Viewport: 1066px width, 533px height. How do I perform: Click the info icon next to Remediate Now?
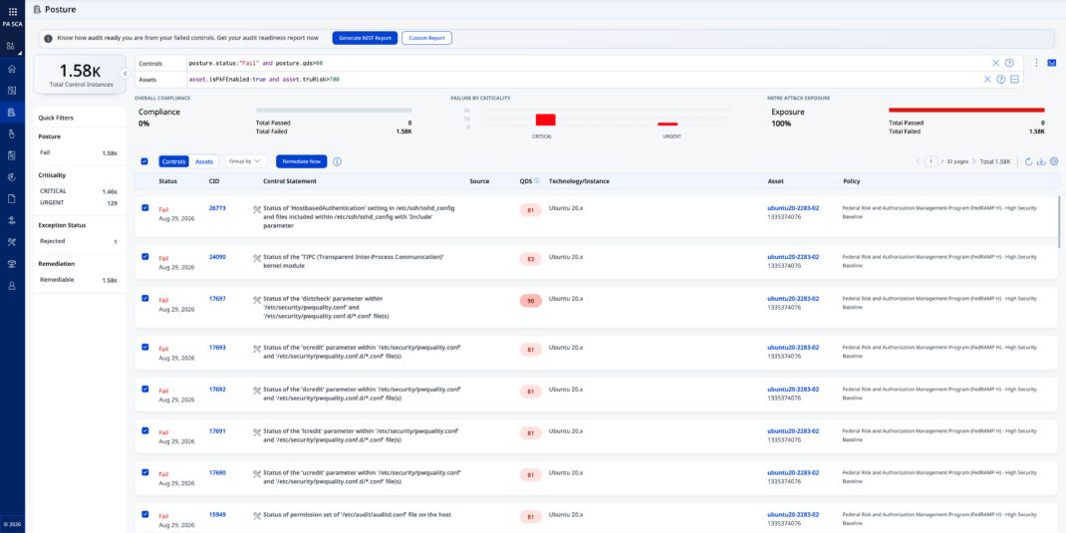pyautogui.click(x=337, y=161)
